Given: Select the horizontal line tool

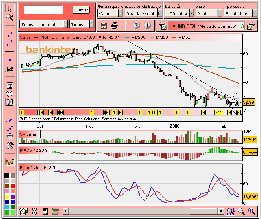Looking at the screenshot, I should click(x=10, y=51).
